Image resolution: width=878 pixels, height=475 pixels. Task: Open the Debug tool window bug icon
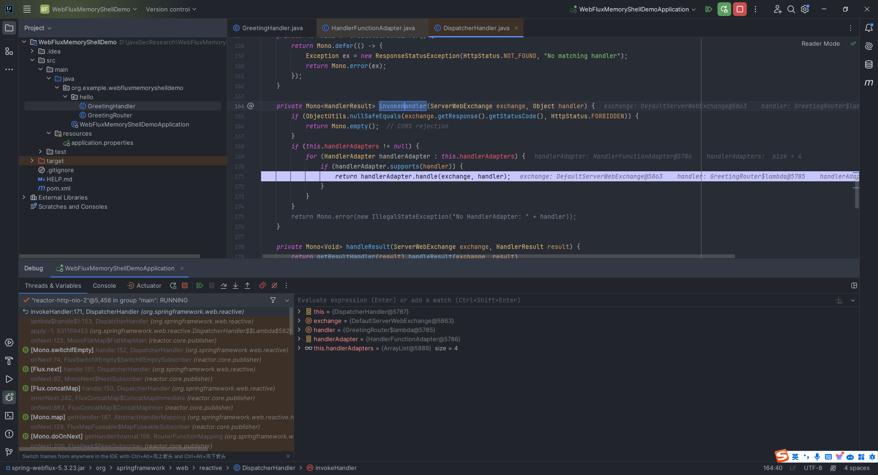tap(9, 397)
